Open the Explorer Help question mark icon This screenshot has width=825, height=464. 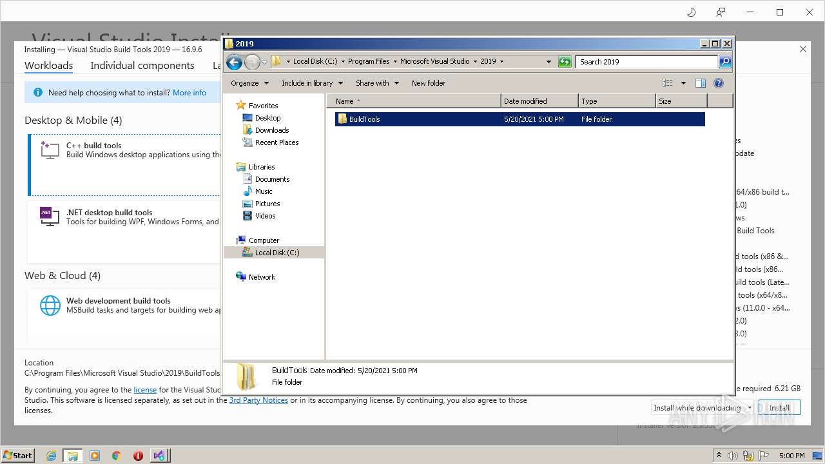(x=719, y=83)
